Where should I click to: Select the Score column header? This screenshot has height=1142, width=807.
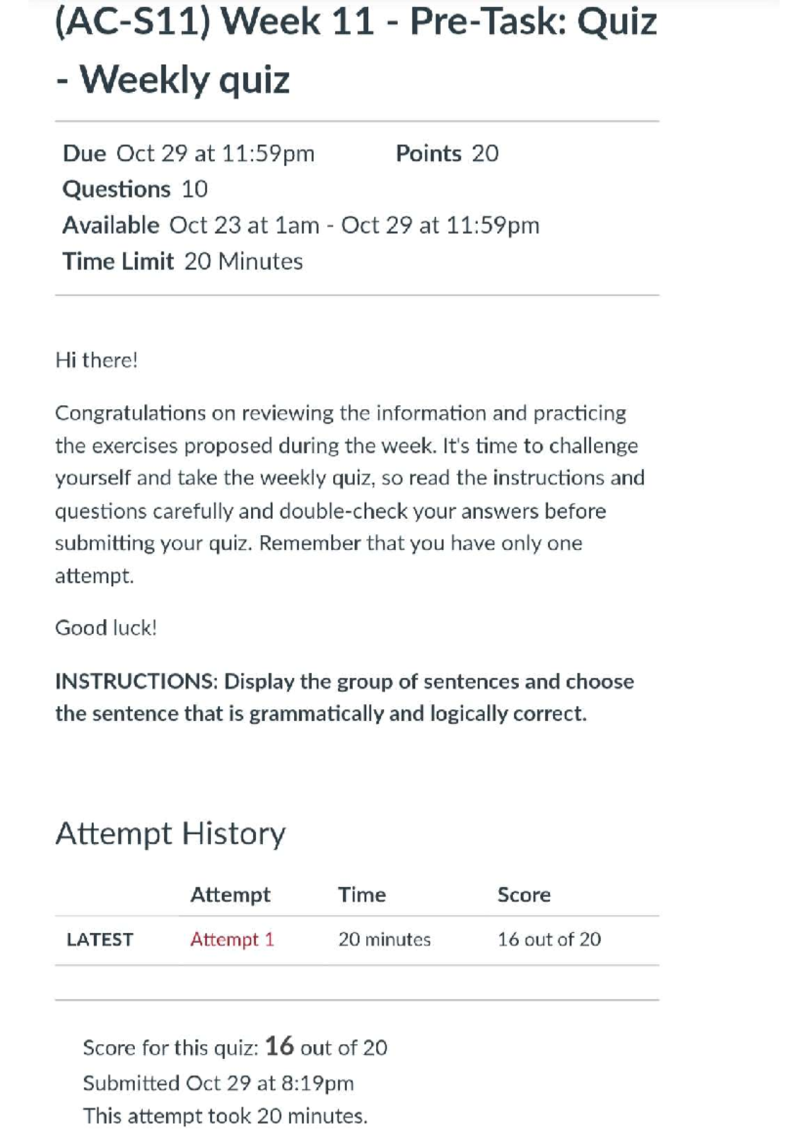[x=524, y=894]
